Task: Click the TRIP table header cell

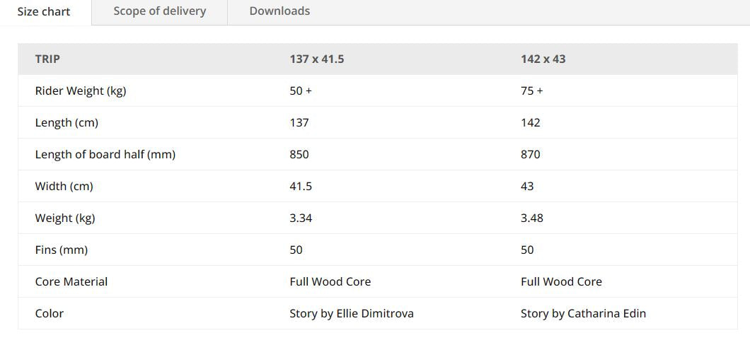Action: (x=47, y=59)
